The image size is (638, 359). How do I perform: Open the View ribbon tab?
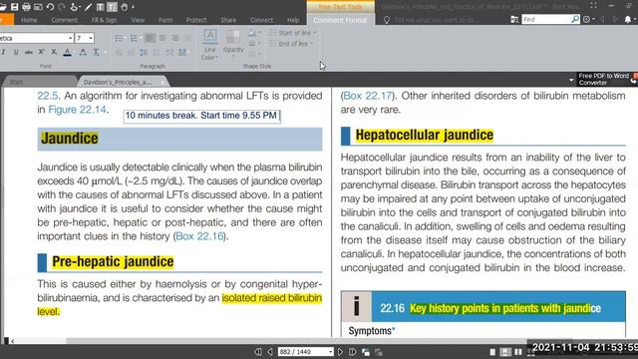[x=138, y=20]
